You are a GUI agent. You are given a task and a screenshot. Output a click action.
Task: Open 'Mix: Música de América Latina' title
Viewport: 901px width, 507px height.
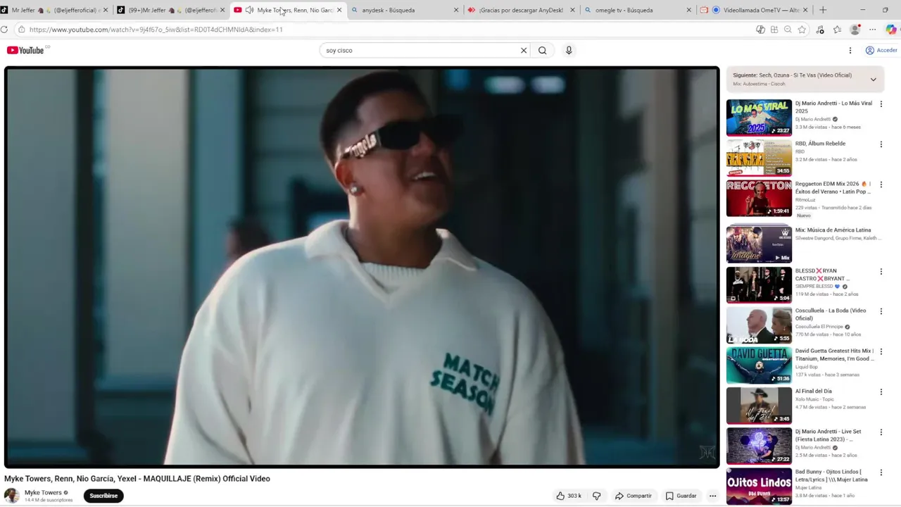click(833, 230)
